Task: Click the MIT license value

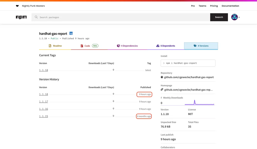Action: click(x=190, y=114)
